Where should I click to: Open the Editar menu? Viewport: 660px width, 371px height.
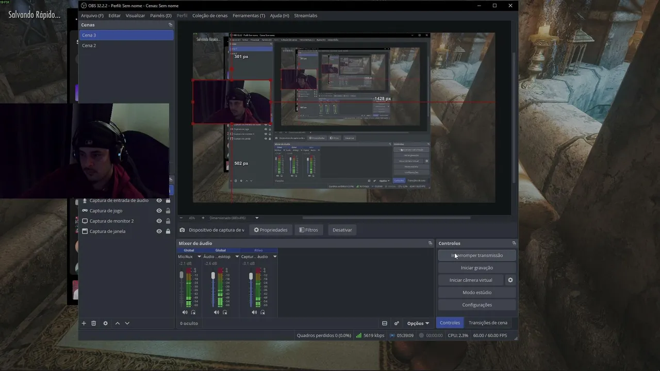[x=114, y=15]
